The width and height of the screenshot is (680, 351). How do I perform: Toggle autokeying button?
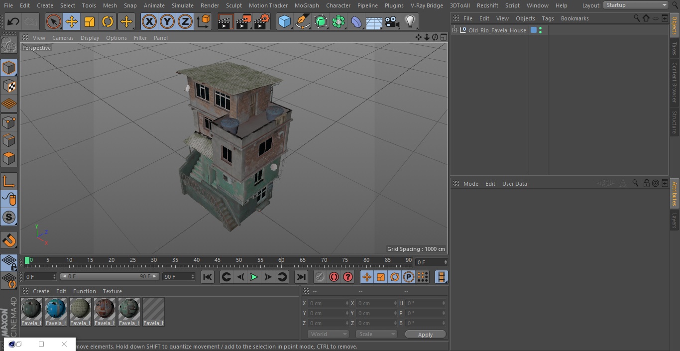coord(334,277)
